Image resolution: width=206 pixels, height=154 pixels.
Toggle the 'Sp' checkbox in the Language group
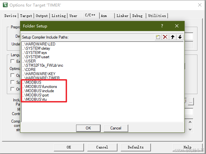[x=12, y=82]
